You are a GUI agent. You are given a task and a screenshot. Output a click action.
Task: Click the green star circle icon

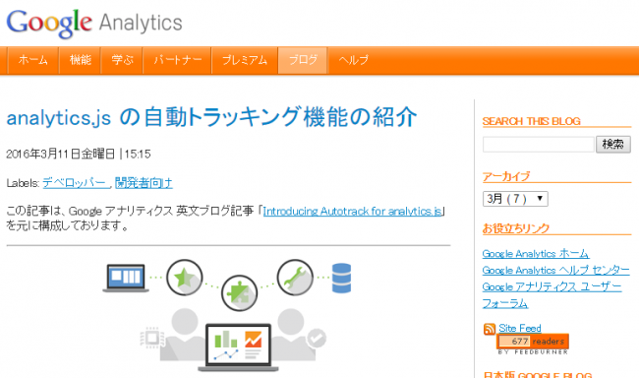(185, 278)
